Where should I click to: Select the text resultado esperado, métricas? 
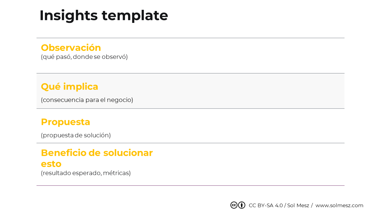[86, 173]
